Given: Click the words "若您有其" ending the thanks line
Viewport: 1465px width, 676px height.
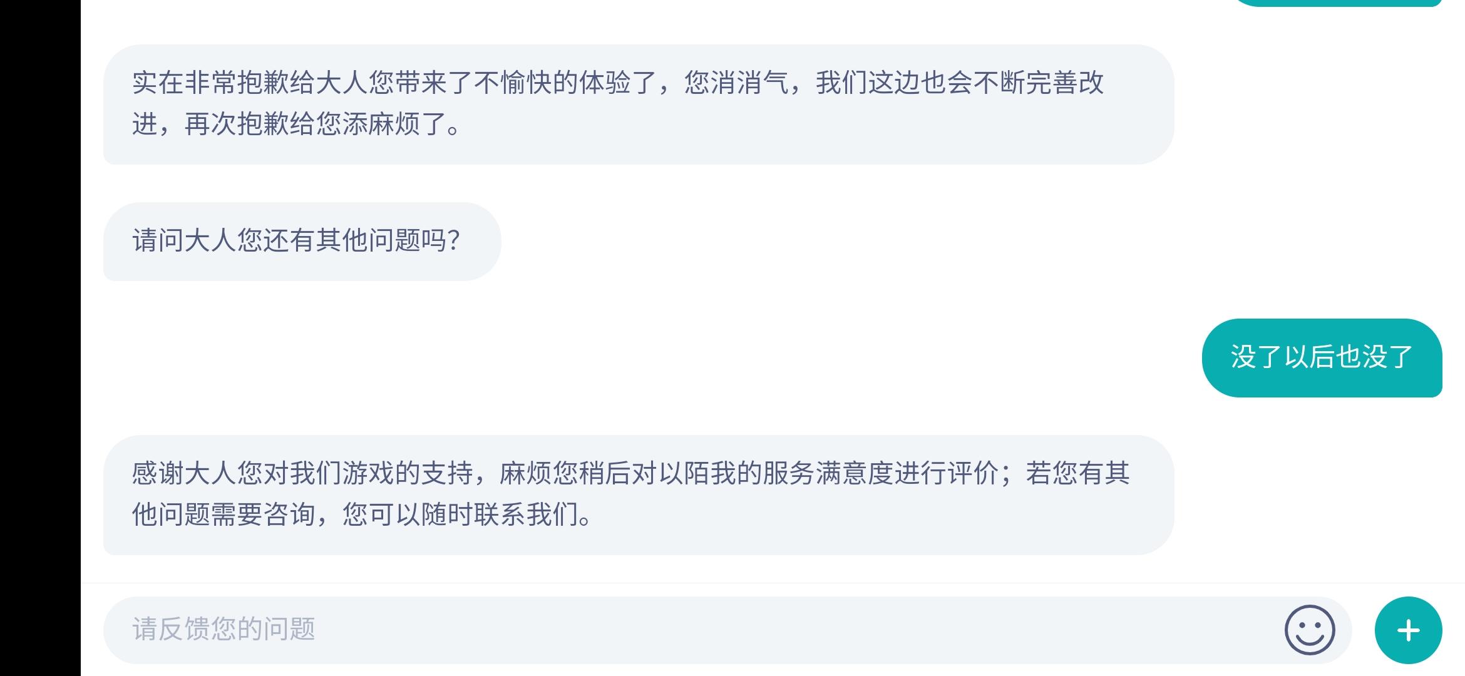Looking at the screenshot, I should point(1077,473).
